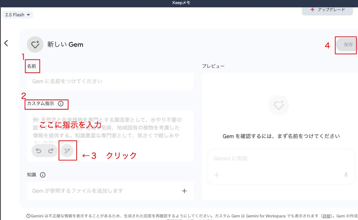Add a knowledge file with plus icon
The height and width of the screenshot is (220, 358).
pos(184,191)
